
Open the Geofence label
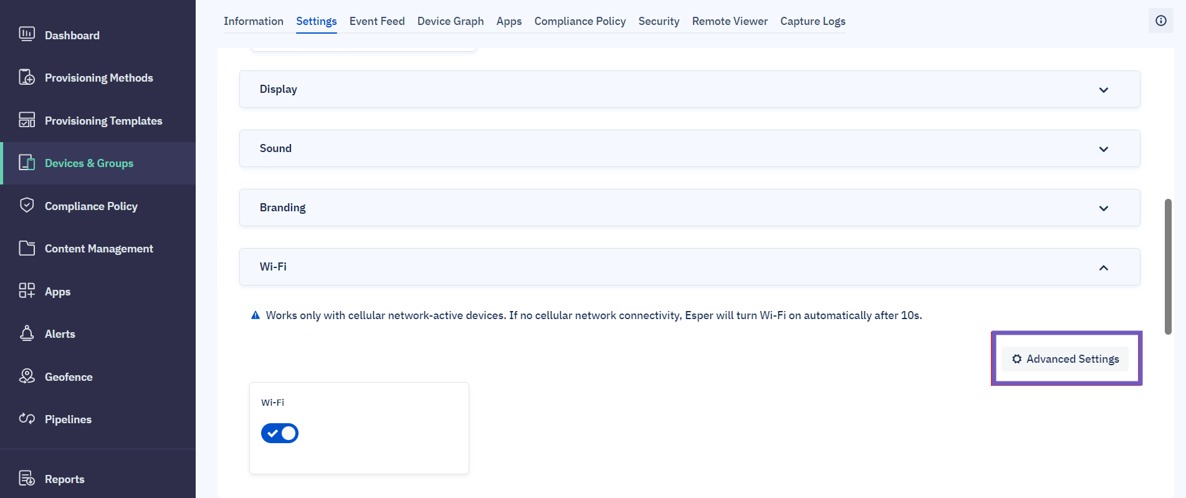pos(69,377)
